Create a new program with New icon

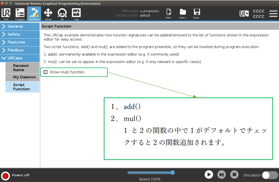[169, 13]
